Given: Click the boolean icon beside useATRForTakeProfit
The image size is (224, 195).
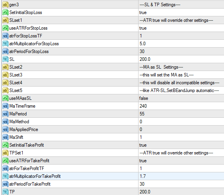Looking at the screenshot, I should (5, 161).
